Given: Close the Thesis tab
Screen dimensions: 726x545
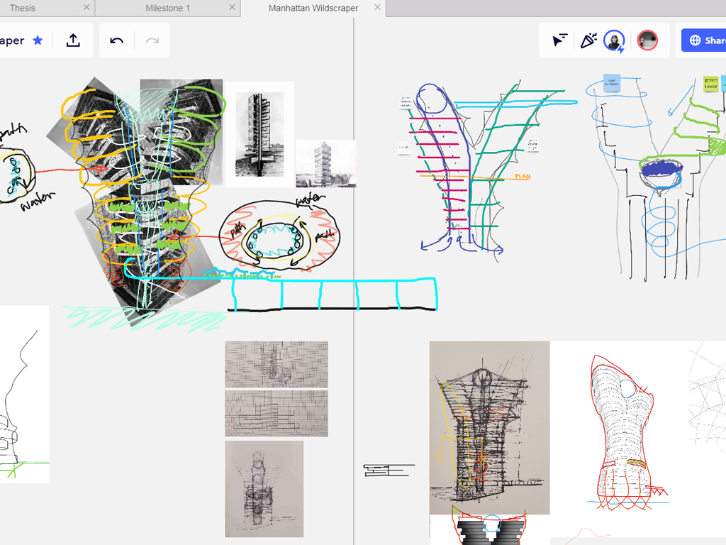Looking at the screenshot, I should pos(87,9).
